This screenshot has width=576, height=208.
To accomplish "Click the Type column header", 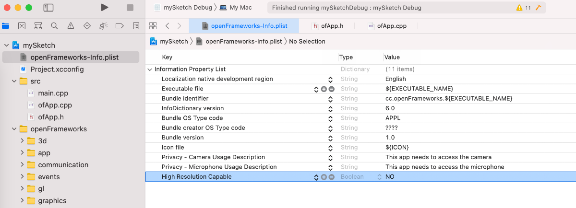I will (x=346, y=57).
